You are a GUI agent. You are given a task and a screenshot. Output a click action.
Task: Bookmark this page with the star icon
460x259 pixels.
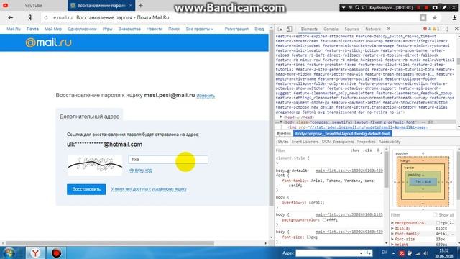435,17
